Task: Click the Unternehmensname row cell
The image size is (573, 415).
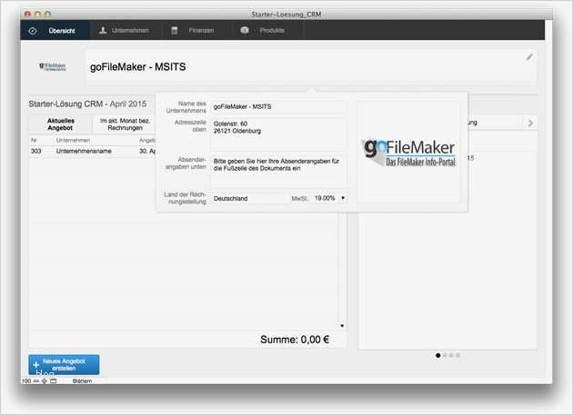Action: click(84, 151)
